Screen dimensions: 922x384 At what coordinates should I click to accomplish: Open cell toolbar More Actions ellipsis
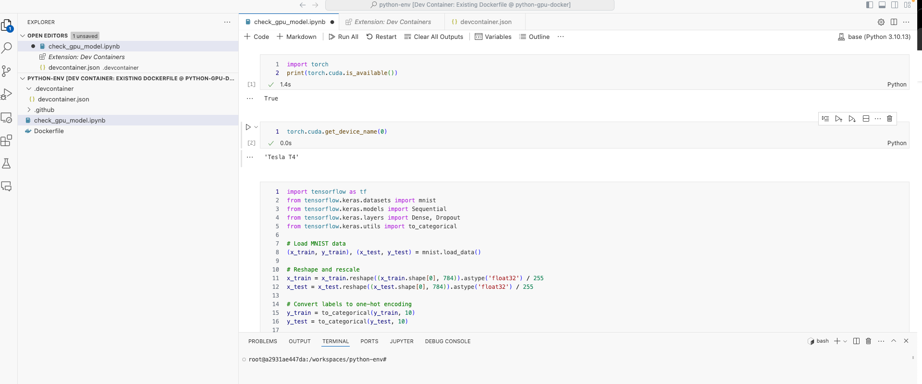coord(878,119)
